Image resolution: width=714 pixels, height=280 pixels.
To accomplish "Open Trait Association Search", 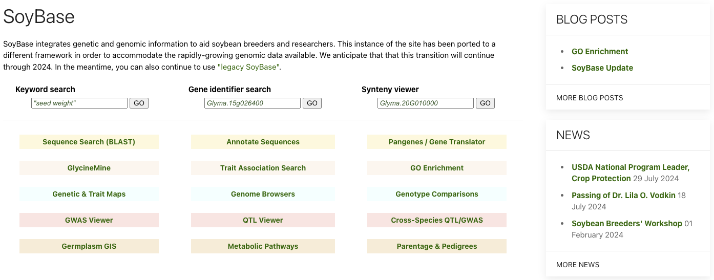I will (263, 168).
